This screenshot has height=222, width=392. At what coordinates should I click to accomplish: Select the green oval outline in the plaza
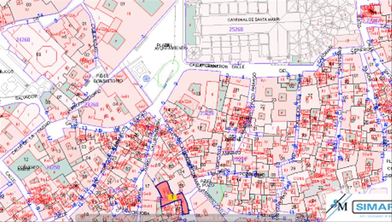click(167, 74)
